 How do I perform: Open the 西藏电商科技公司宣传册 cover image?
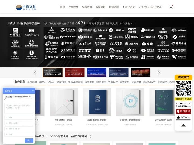(x=97, y=102)
